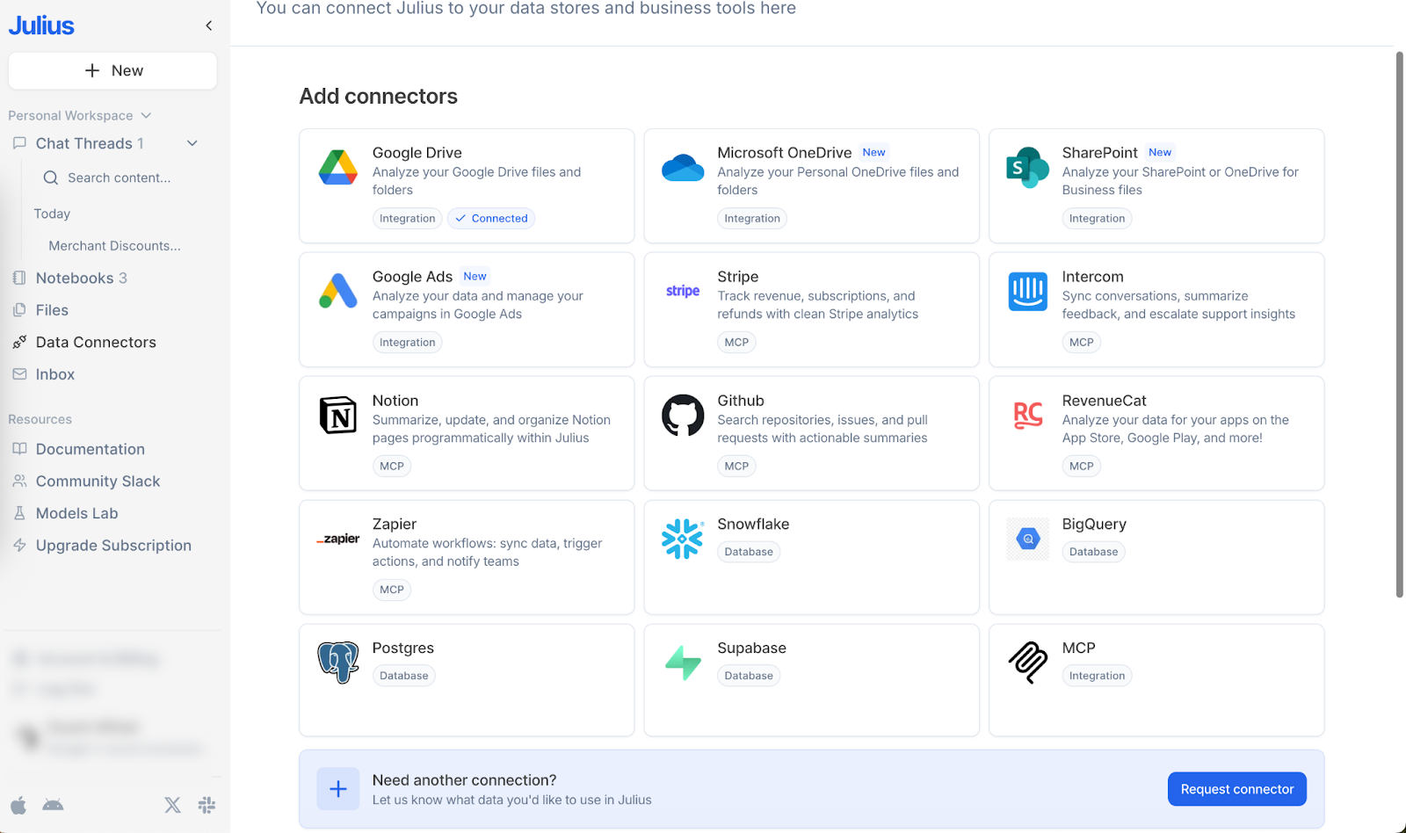The width and height of the screenshot is (1406, 833).
Task: Click the Microsoft OneDrive cloud icon
Action: tap(683, 167)
